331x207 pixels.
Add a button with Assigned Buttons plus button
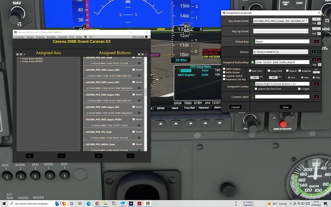coord(98,156)
